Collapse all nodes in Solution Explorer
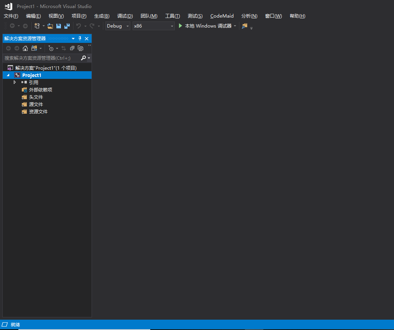Image resolution: width=394 pixels, height=330 pixels. 72,48
